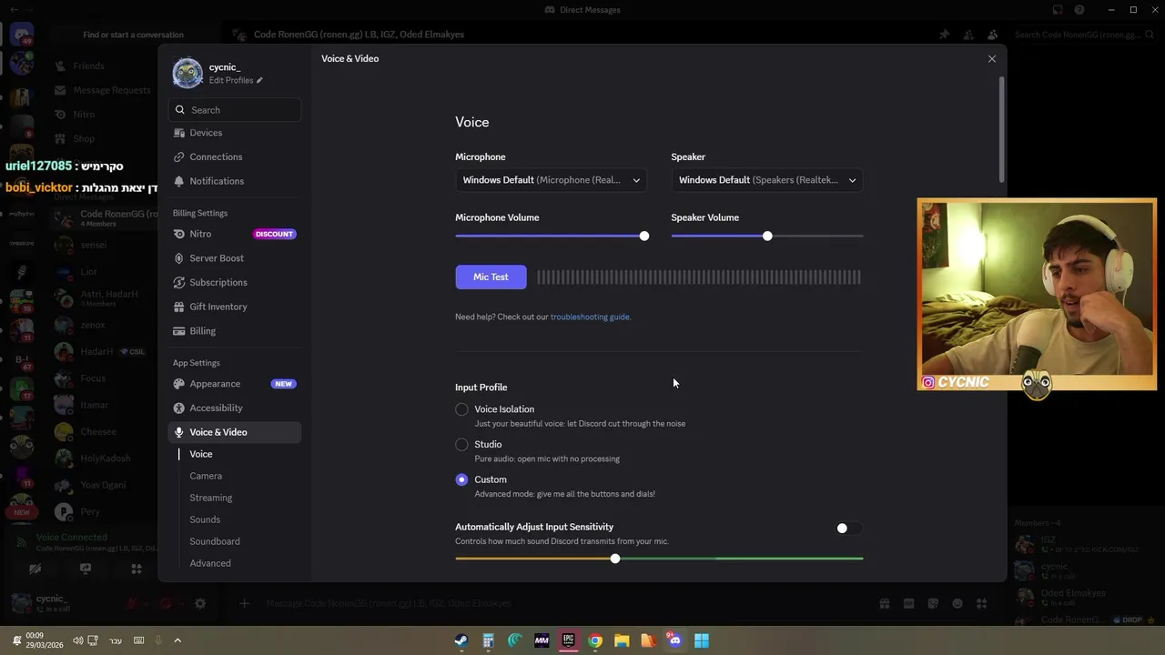This screenshot has height=655, width=1165.
Task: Click the Microphone Volume slider handle
Action: pyautogui.click(x=644, y=236)
